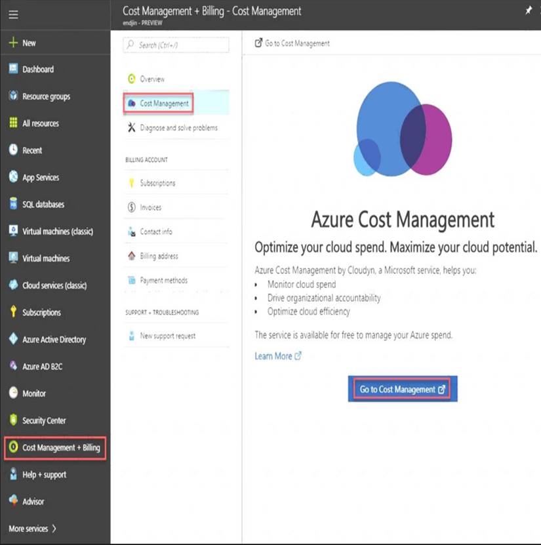Viewport: 541px width, 545px height.
Task: Click the Learn More external link icon
Action: [x=298, y=355]
